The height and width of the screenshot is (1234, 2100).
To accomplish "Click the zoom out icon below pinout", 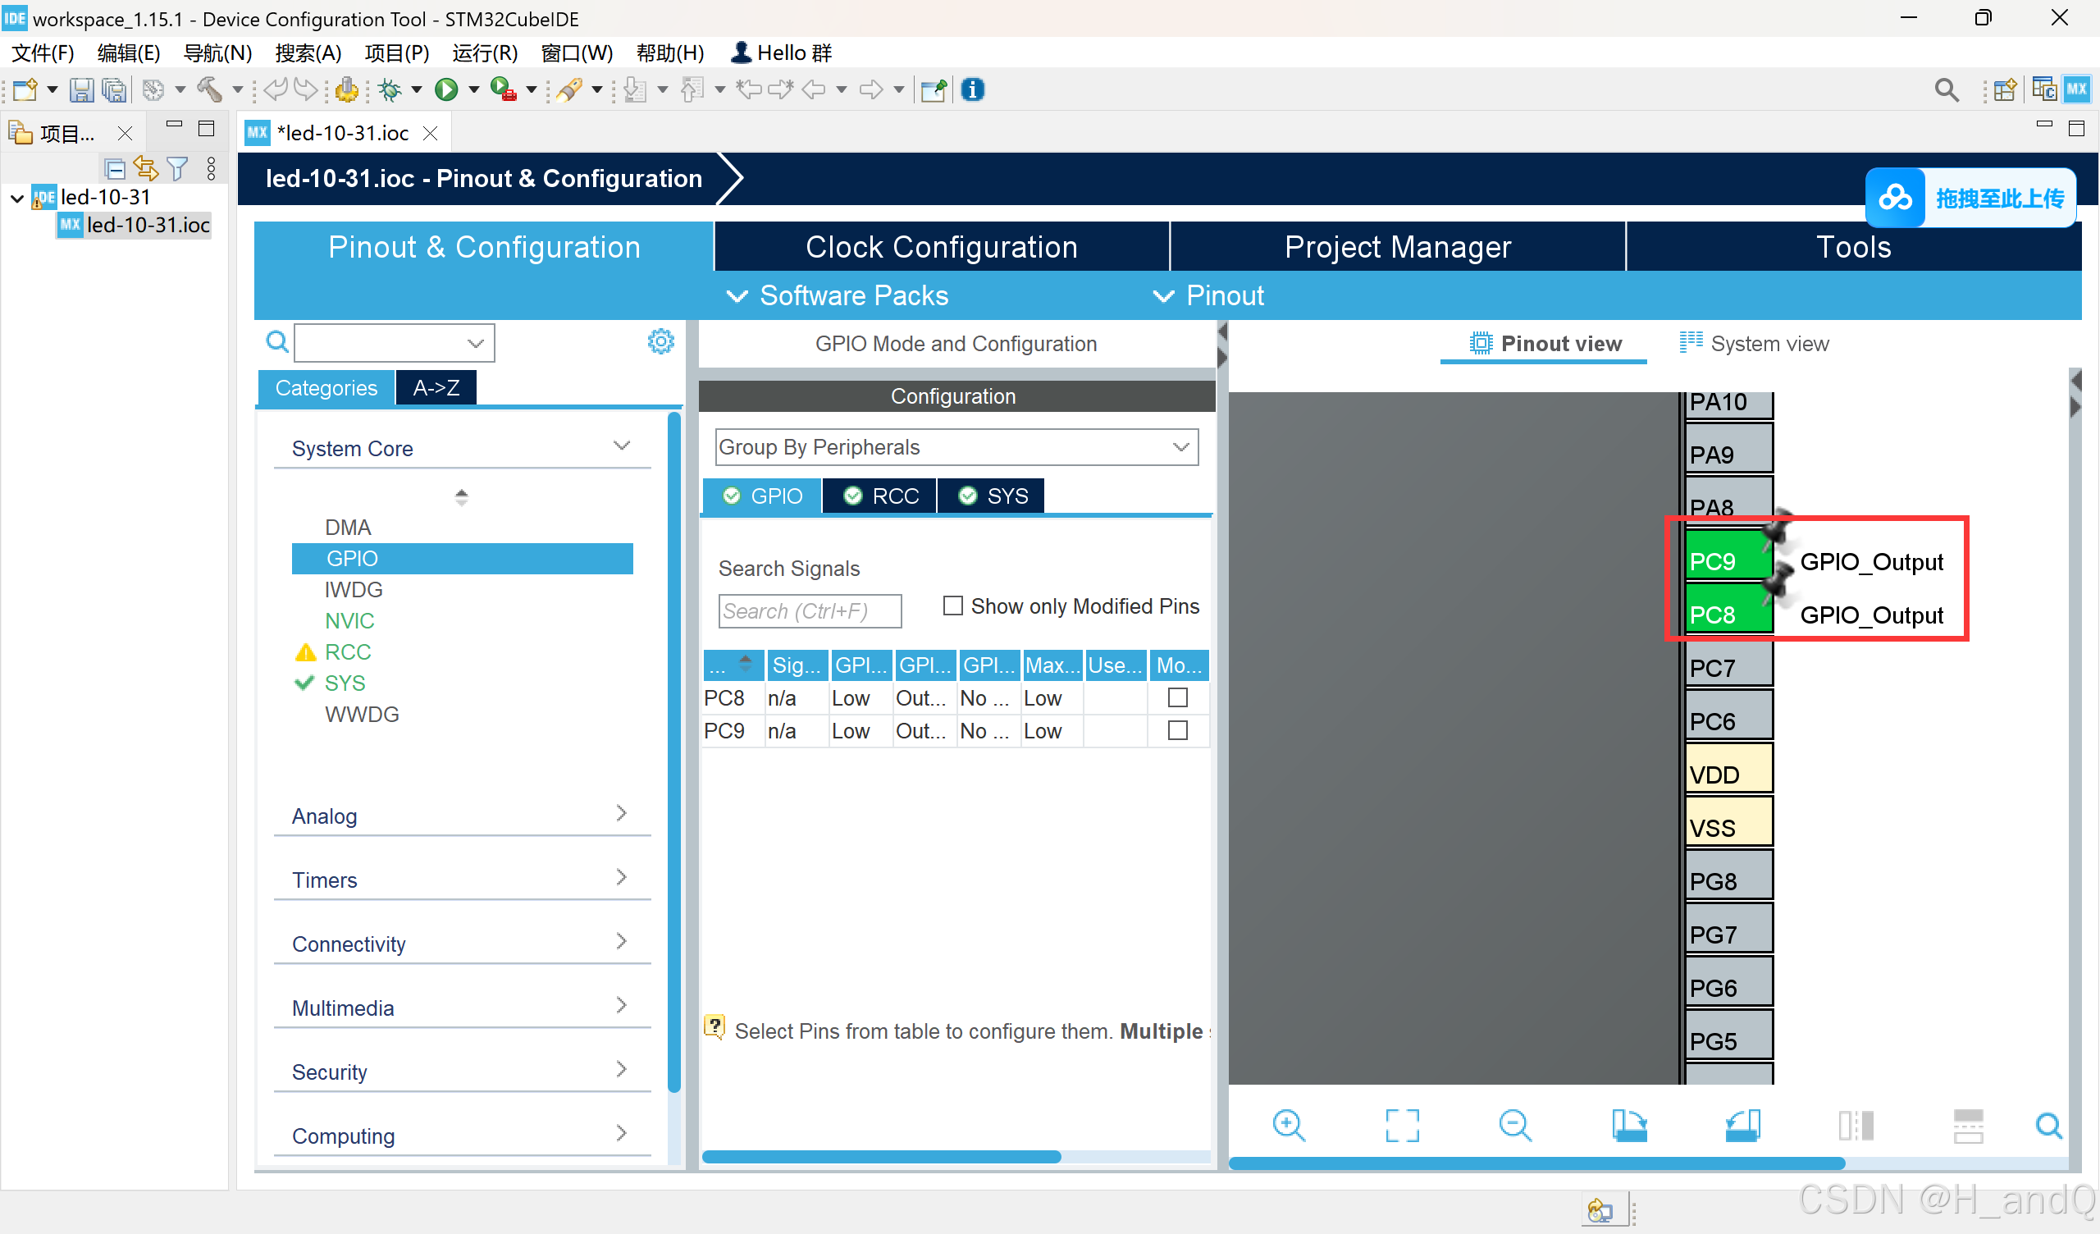I will [x=1514, y=1126].
